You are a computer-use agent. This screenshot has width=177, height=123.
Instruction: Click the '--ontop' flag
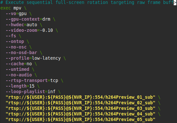pos(15,41)
